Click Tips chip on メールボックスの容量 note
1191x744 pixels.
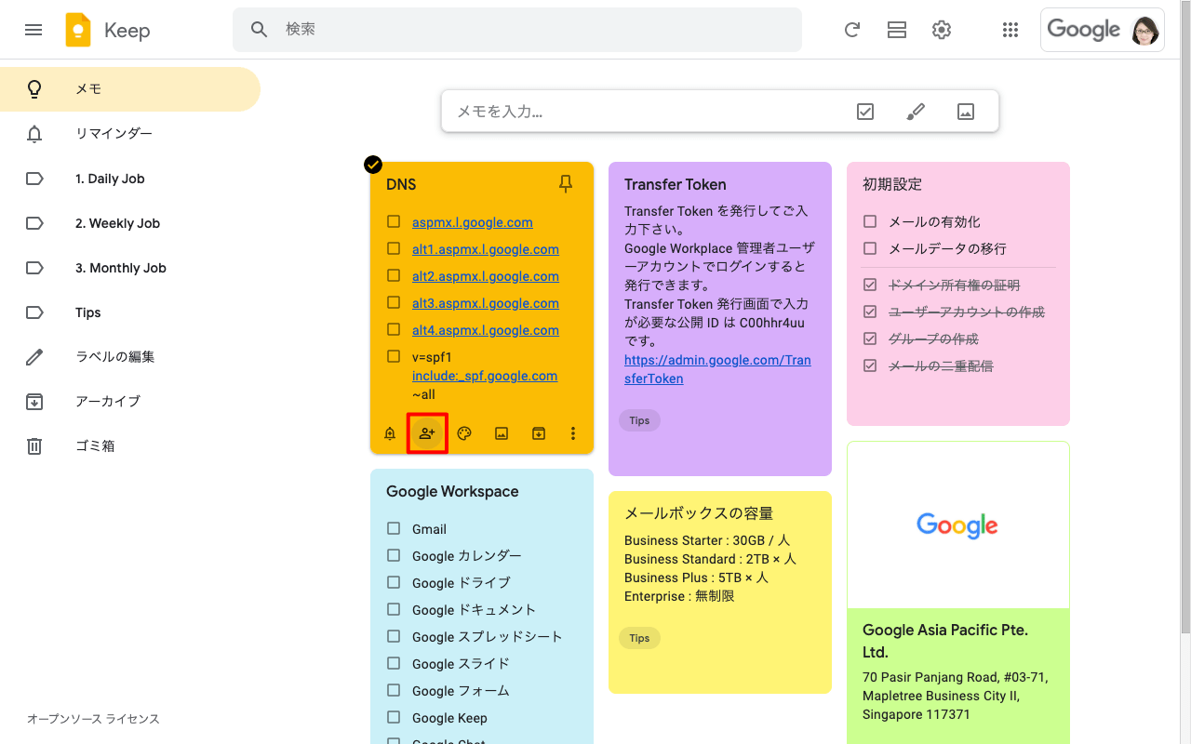click(x=639, y=638)
